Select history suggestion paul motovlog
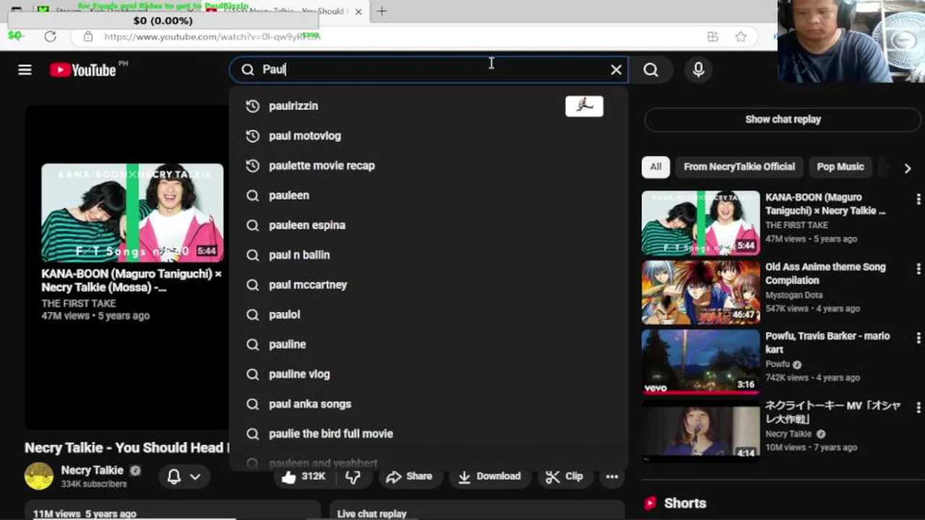 point(429,136)
